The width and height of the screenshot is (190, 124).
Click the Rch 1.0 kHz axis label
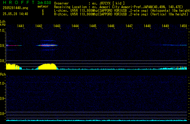click(2, 83)
